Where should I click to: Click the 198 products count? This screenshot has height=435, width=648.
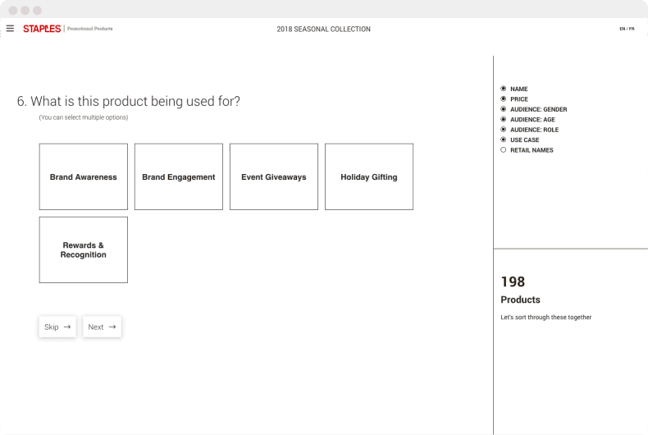(513, 282)
